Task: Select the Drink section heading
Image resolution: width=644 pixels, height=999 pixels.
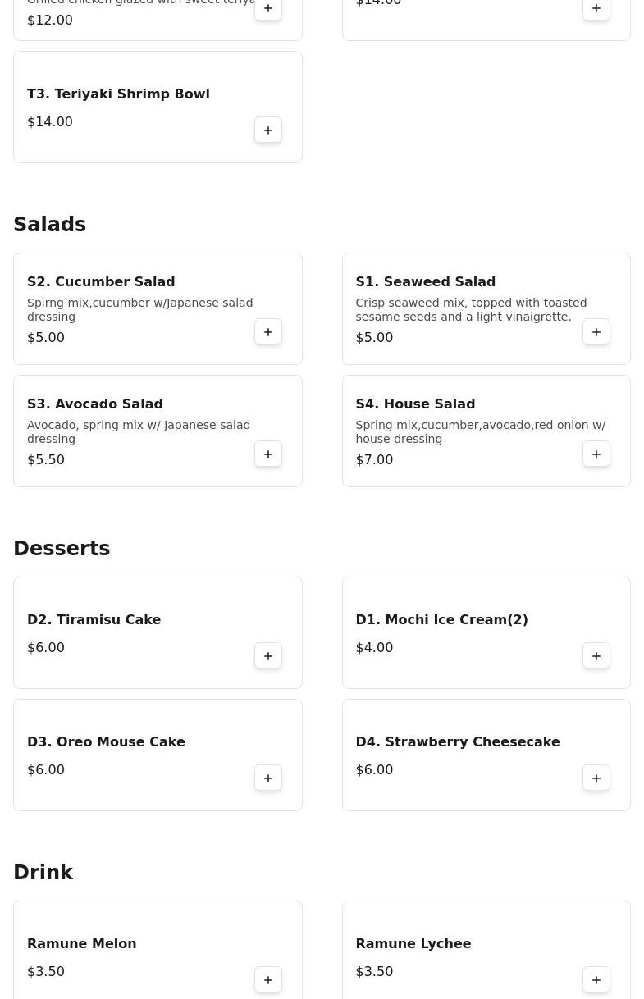Action: pos(43,873)
